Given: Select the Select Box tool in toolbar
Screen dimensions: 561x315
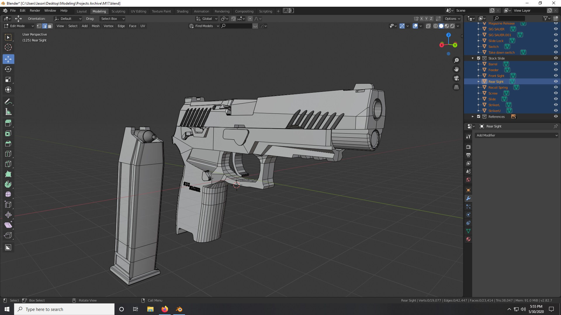Looking at the screenshot, I should coord(8,37).
